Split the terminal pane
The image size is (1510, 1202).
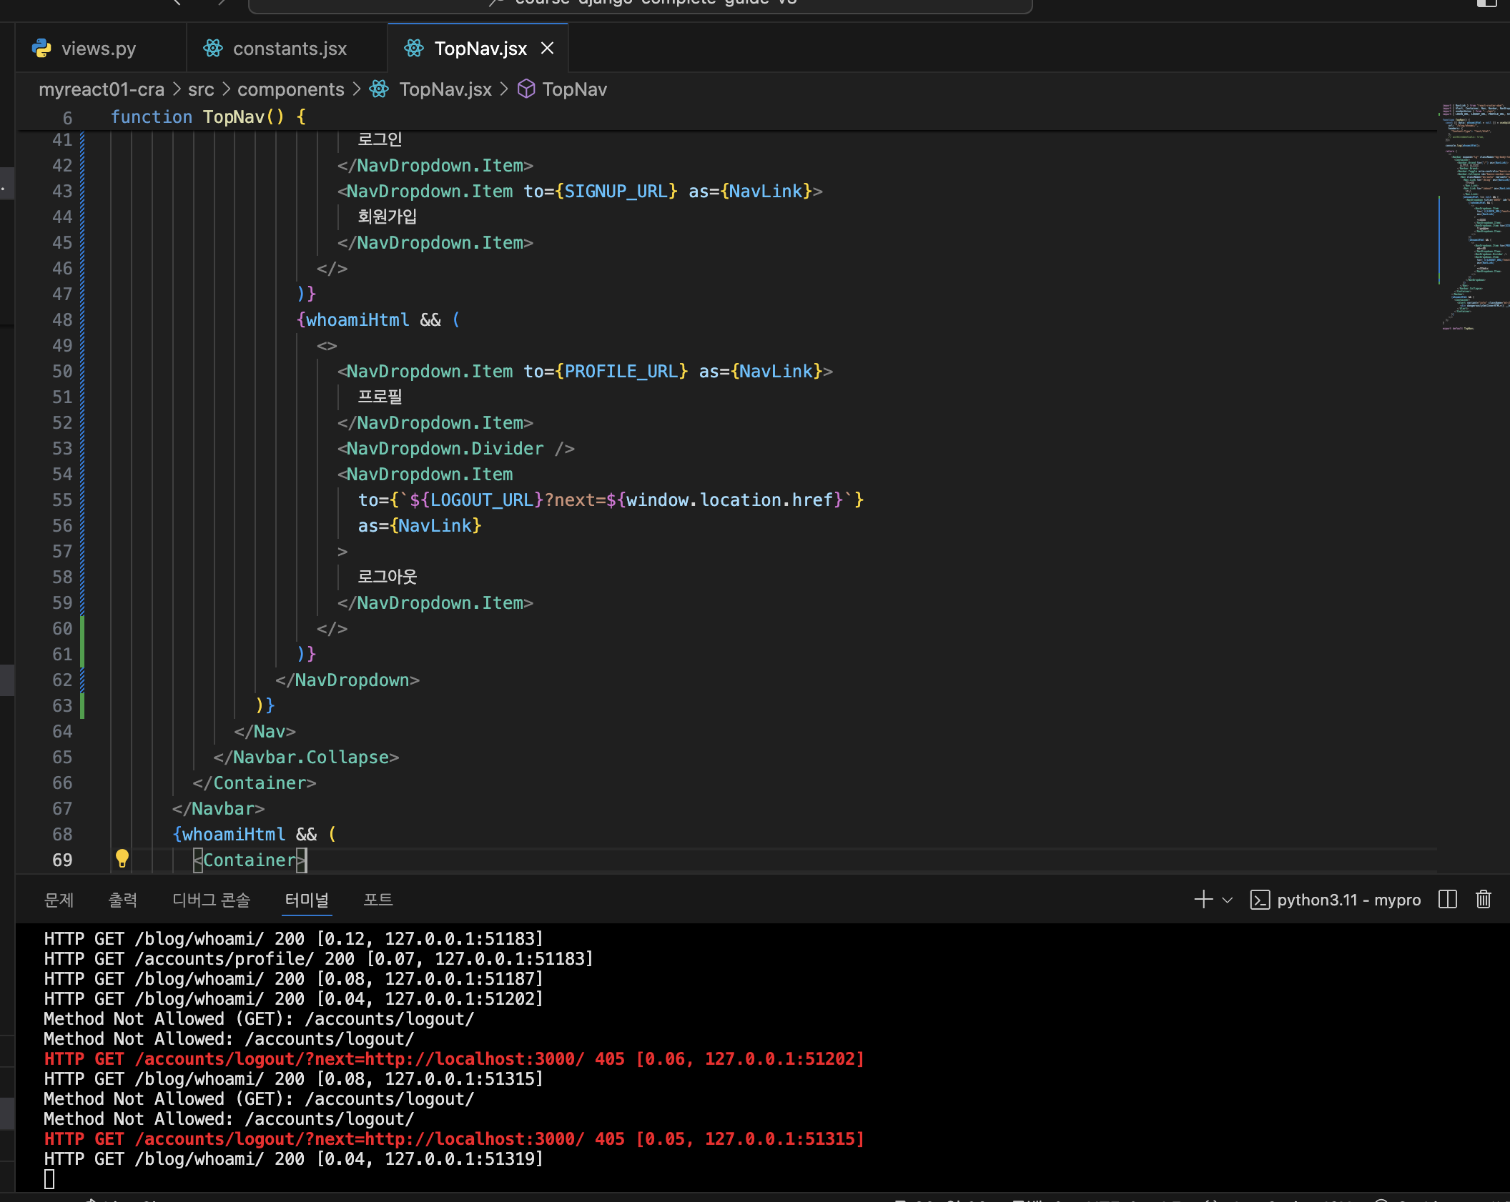tap(1448, 900)
